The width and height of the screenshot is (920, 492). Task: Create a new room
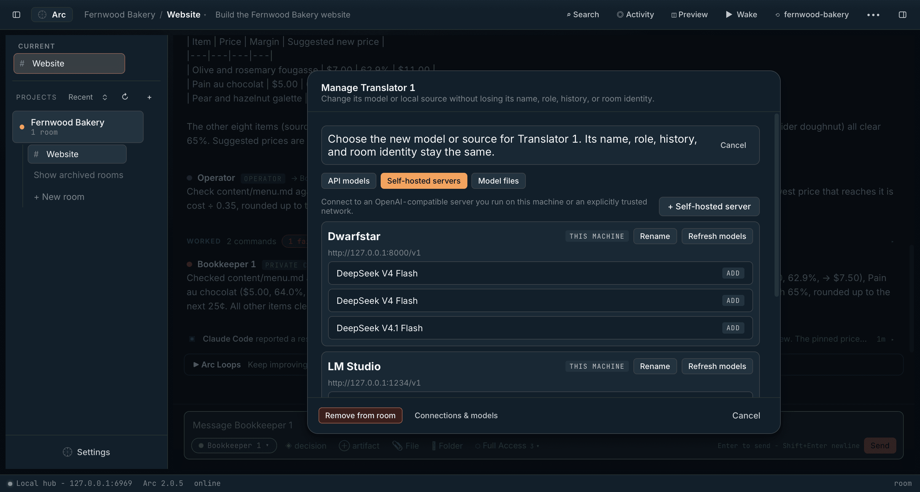point(59,197)
